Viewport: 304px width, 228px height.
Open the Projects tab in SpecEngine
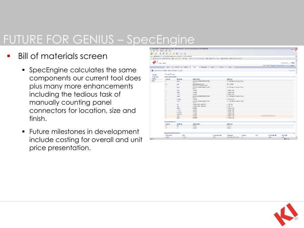186,67
